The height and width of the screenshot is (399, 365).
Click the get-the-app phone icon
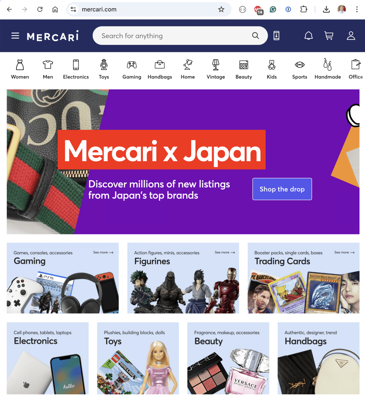[276, 36]
